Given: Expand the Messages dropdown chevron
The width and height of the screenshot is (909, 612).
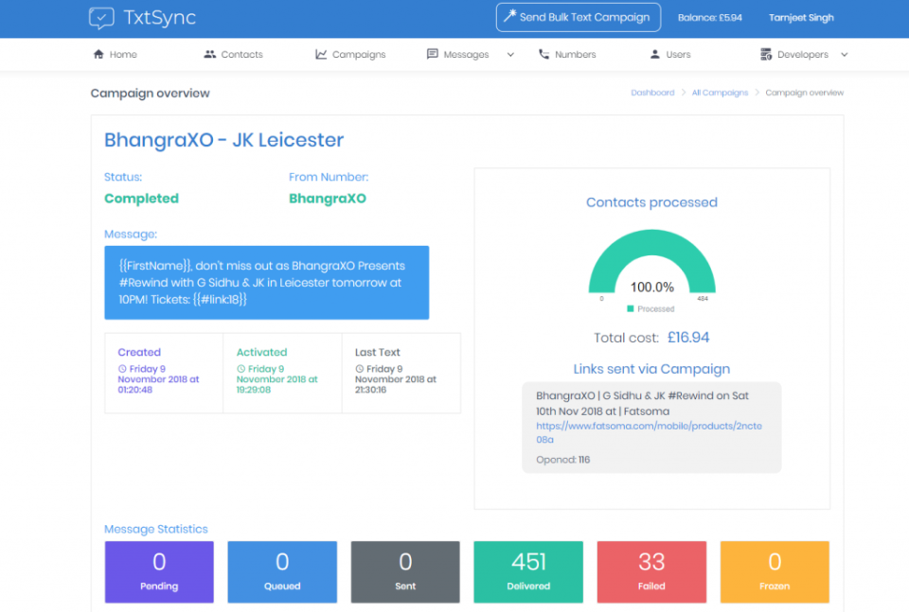Looking at the screenshot, I should coord(510,55).
